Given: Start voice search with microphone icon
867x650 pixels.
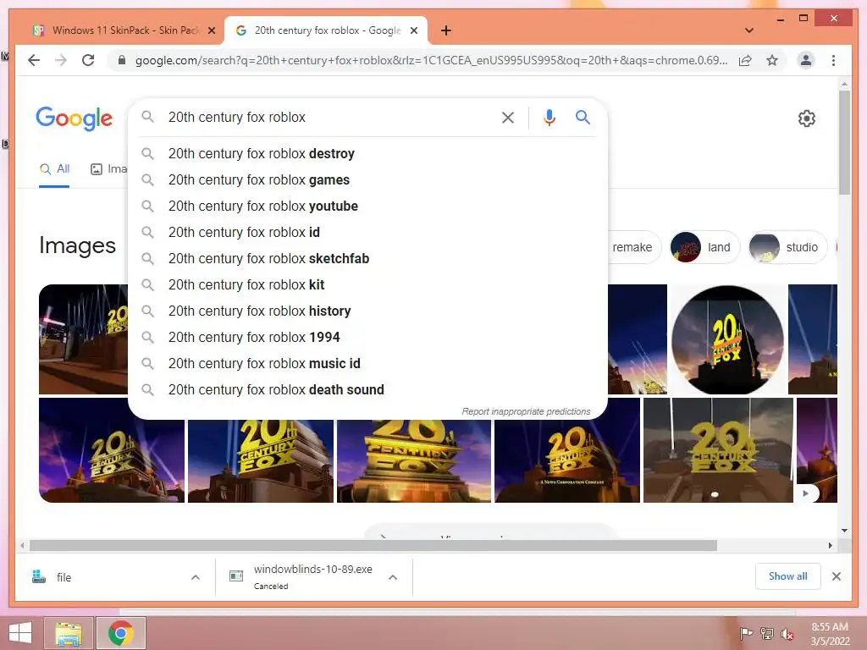Looking at the screenshot, I should coord(549,117).
